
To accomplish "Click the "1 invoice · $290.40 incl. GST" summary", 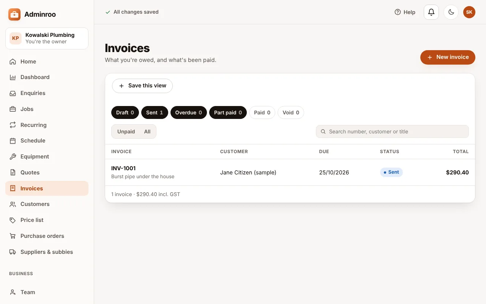I will (x=146, y=194).
